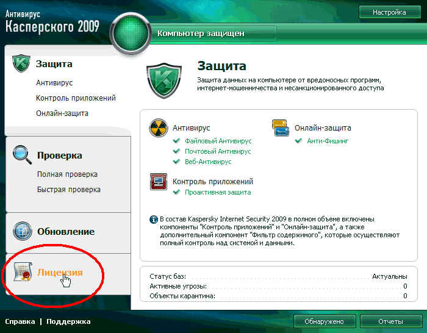Click checkmark beside Почтовый Антивирус

tap(177, 151)
